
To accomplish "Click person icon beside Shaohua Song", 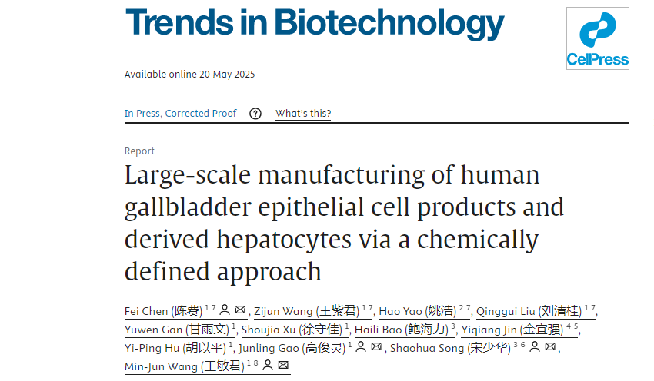I will (534, 347).
